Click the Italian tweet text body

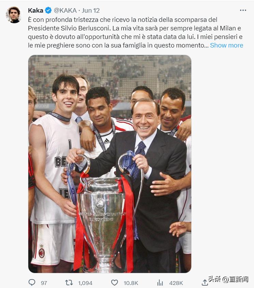pyautogui.click(x=135, y=32)
